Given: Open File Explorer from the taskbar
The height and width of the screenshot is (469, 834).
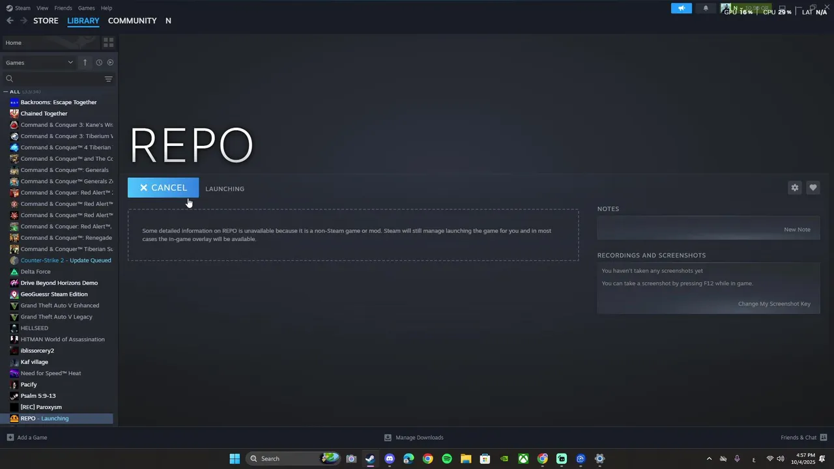Looking at the screenshot, I should (466, 459).
